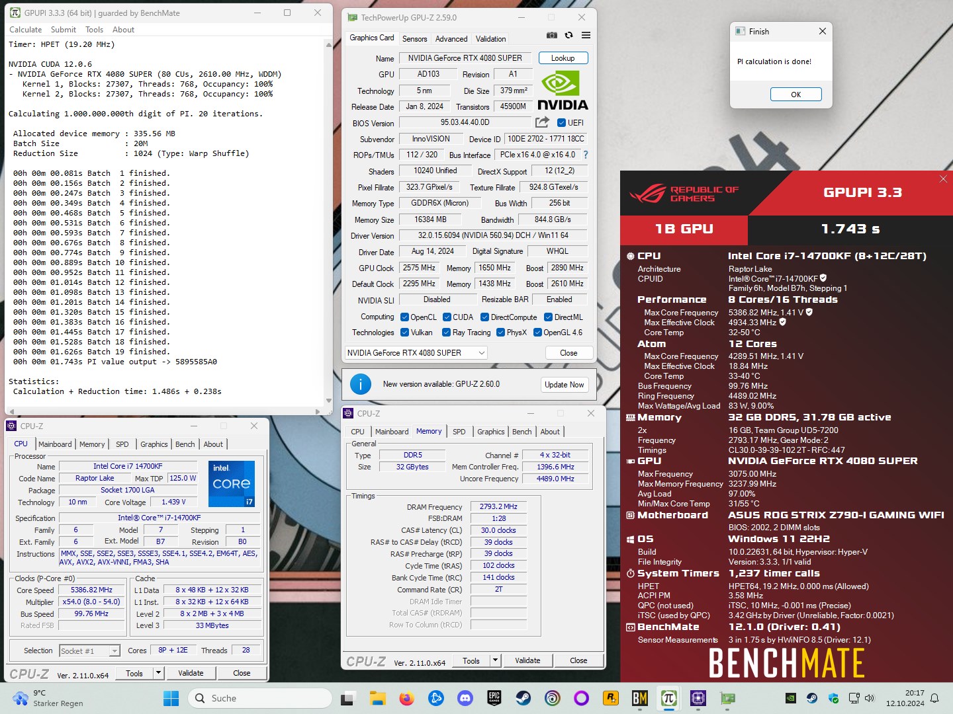Viewport: 953px width, 714px height.
Task: Open Task View on taskbar
Action: [x=348, y=698]
